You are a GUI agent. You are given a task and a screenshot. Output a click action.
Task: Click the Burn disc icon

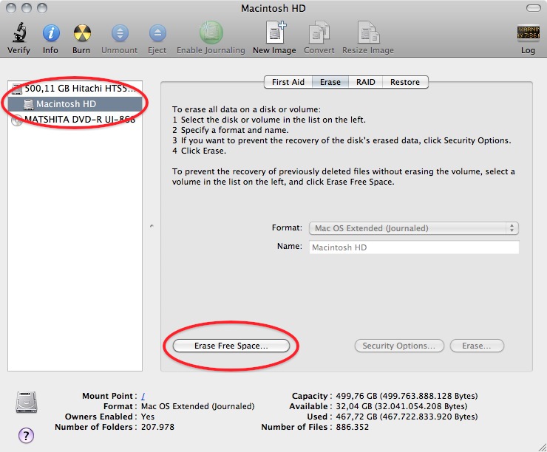point(81,33)
